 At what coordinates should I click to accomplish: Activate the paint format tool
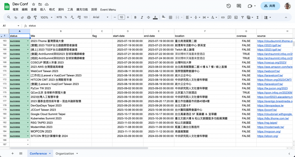point(35,17)
